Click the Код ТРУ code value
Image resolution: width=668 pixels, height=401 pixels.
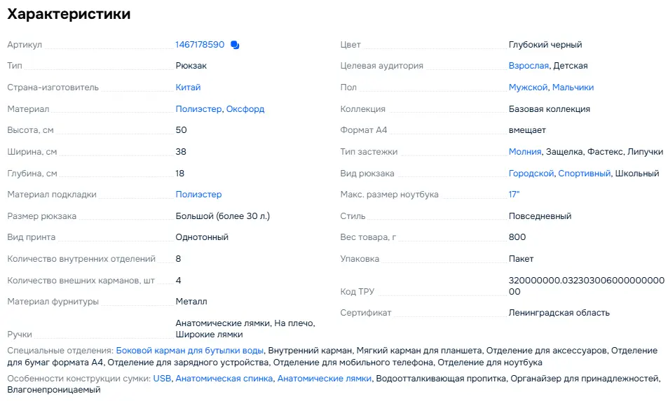point(586,286)
